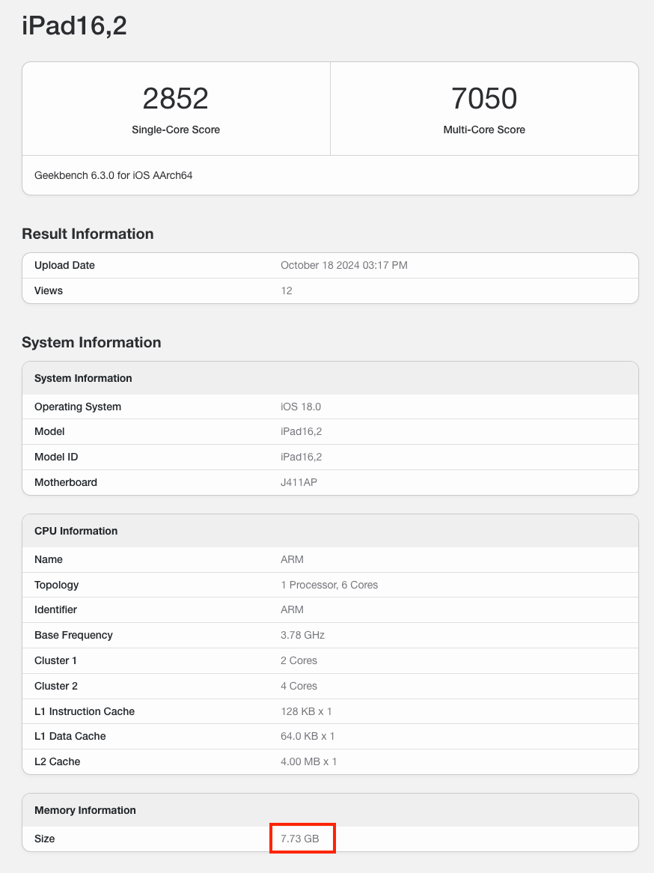Click the Model row label
This screenshot has width=654, height=873.
pos(49,431)
